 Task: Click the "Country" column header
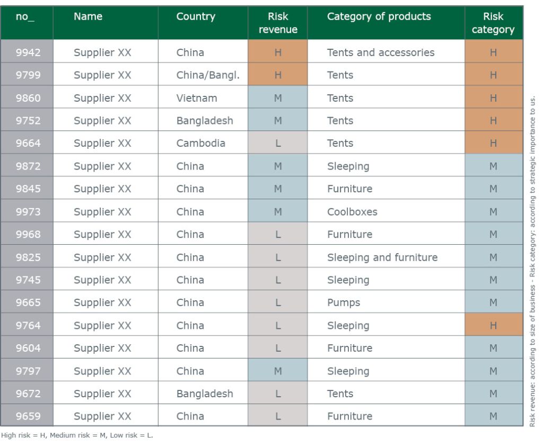[x=196, y=17]
